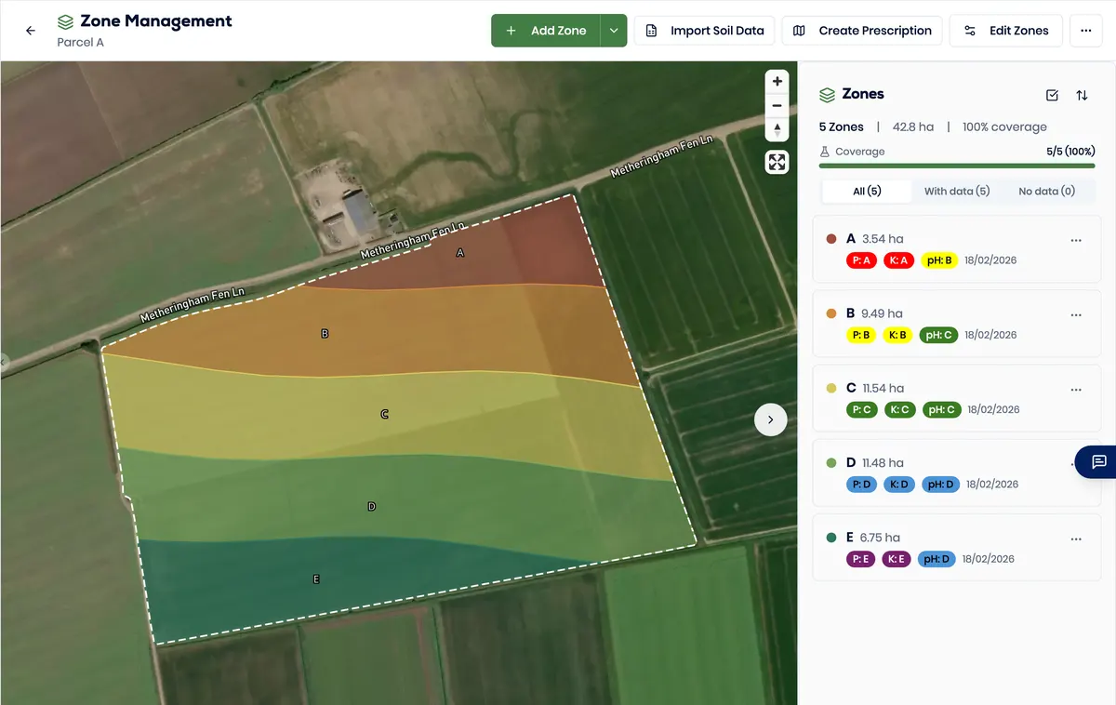Switch to the With data (5) tab
The height and width of the screenshot is (705, 1116).
point(957,191)
